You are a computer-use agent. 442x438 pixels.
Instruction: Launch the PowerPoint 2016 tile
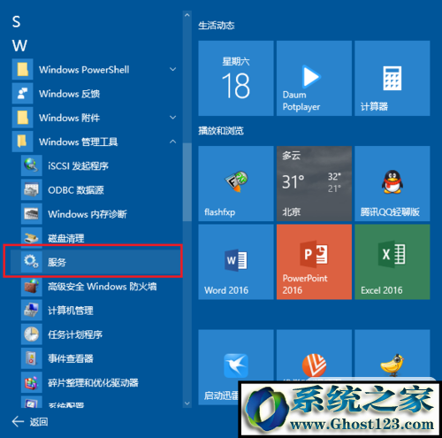point(314,262)
